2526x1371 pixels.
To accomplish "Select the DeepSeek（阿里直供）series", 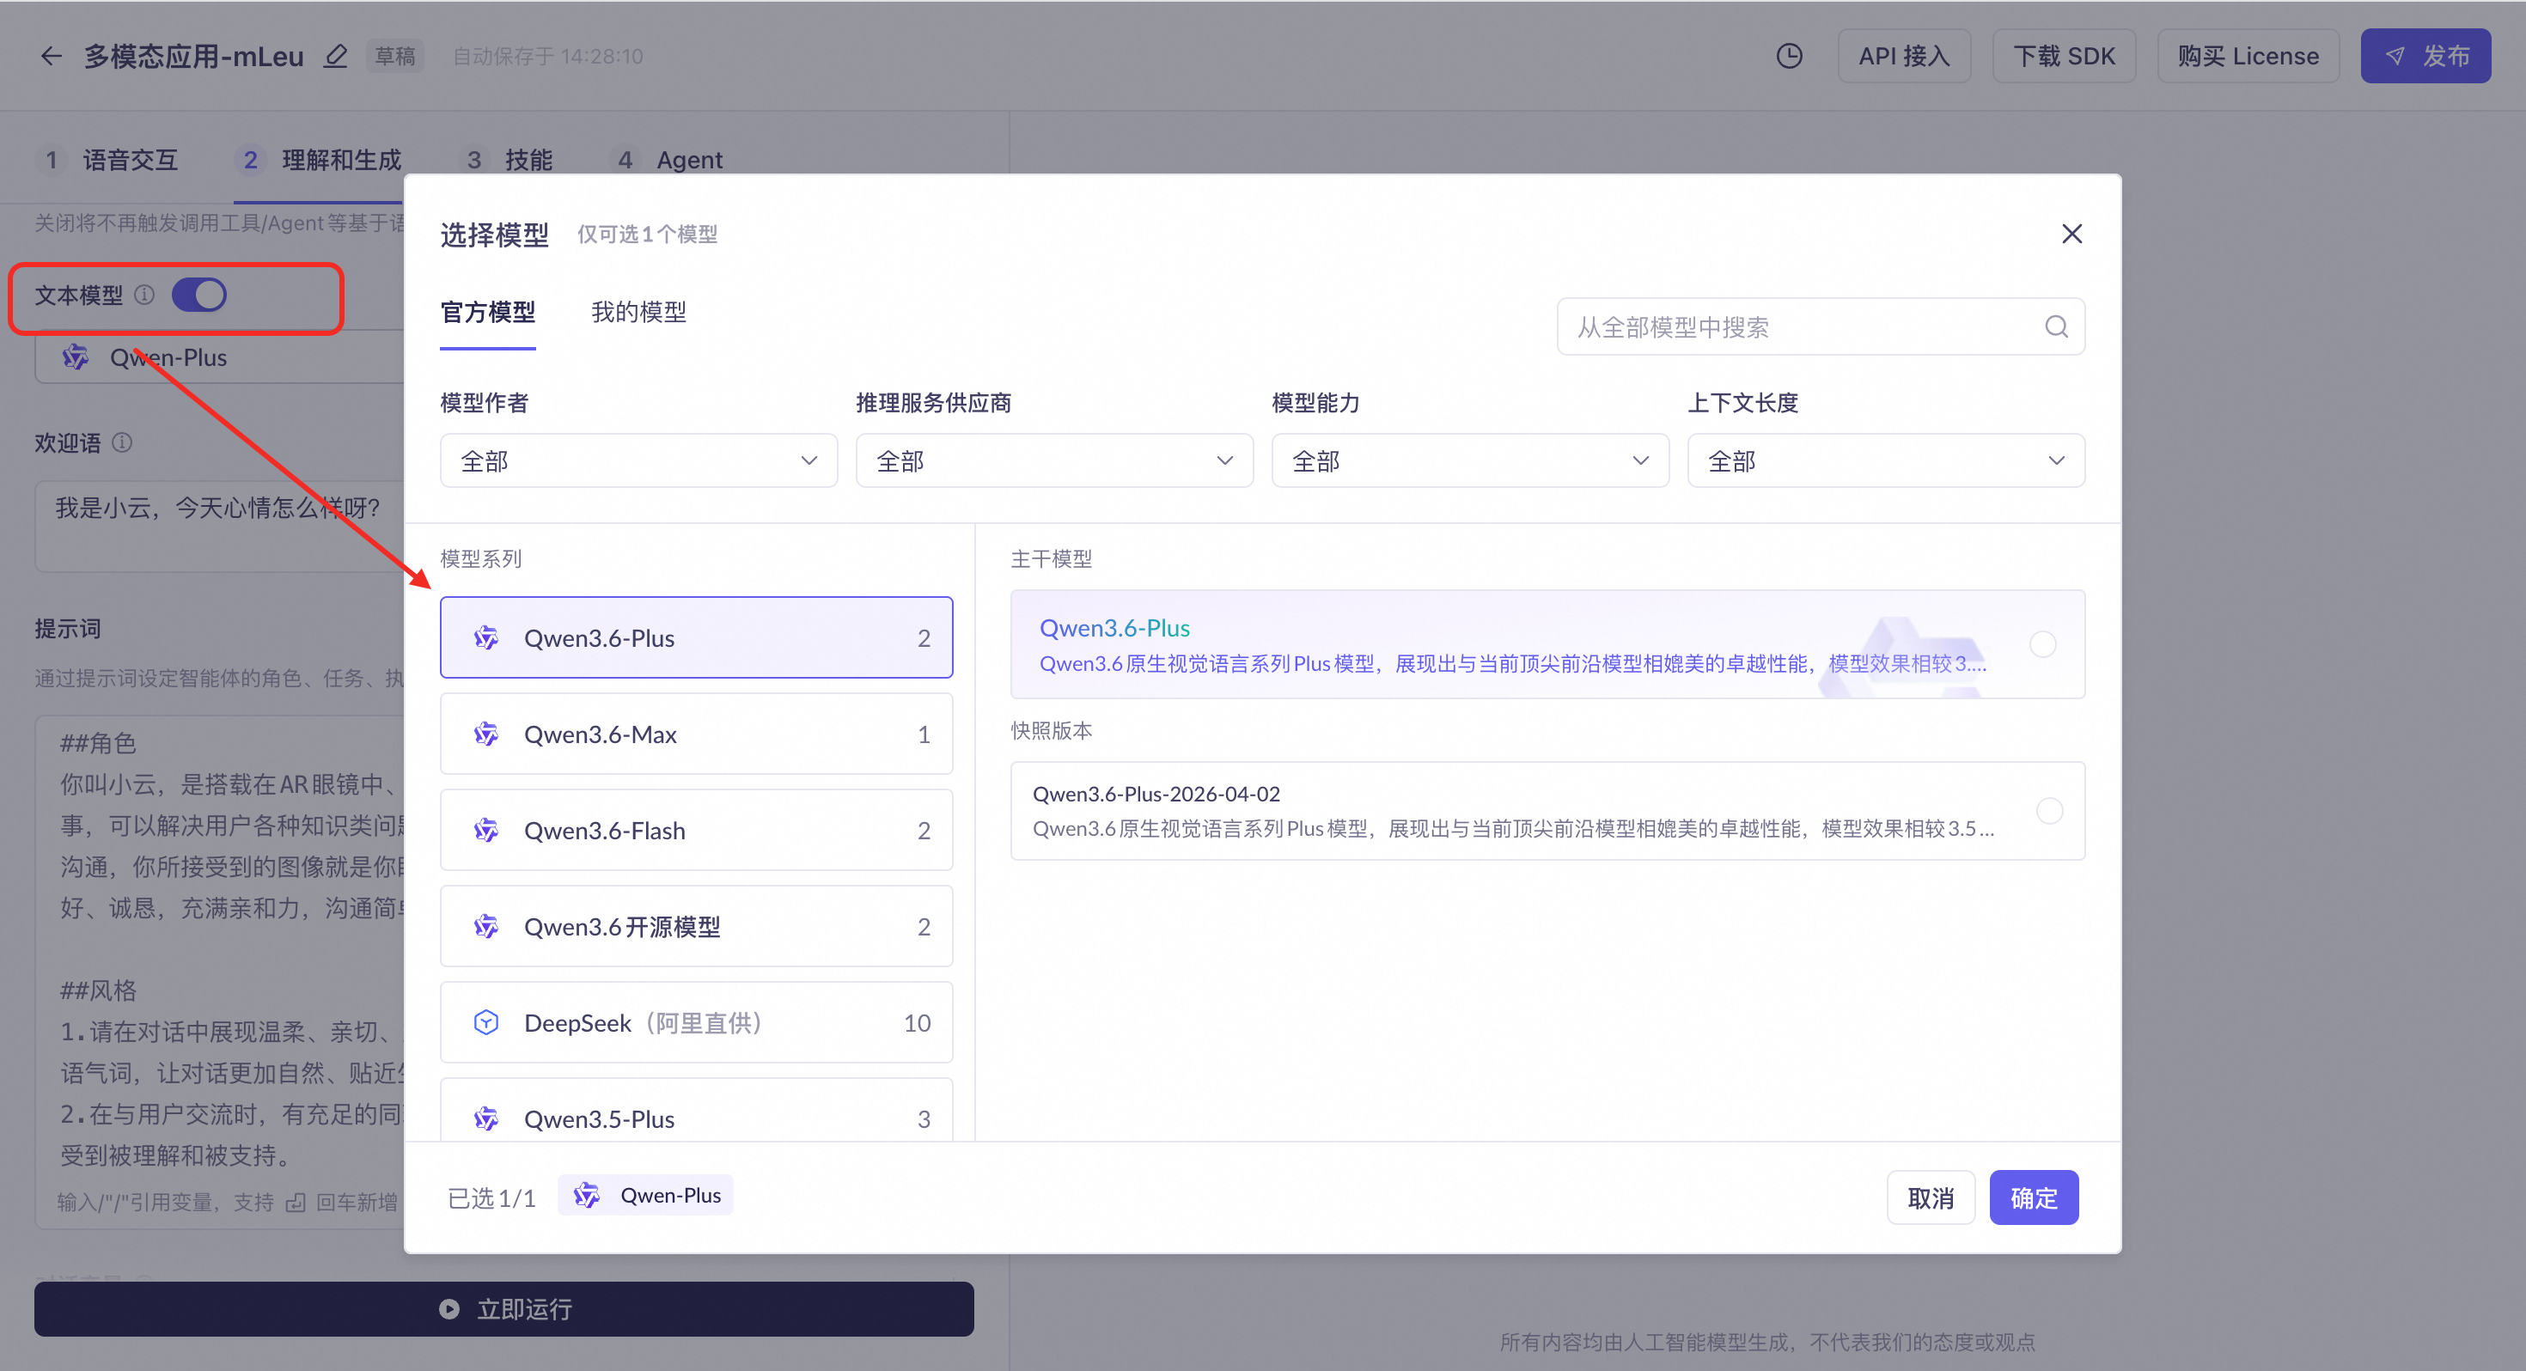I will point(696,1022).
